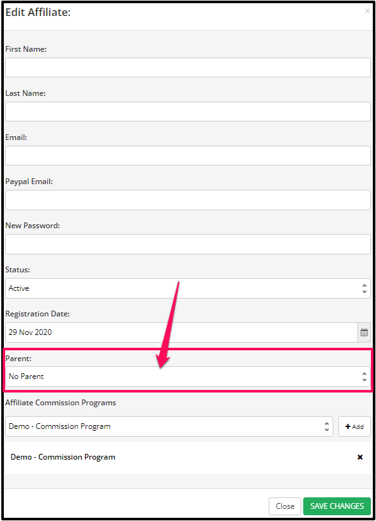Click the Commission Program dropdown arrows
This screenshot has width=376, height=521.
coord(327,426)
